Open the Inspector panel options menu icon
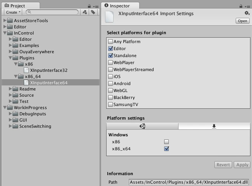The width and height of the screenshot is (252, 186). (x=247, y=7)
